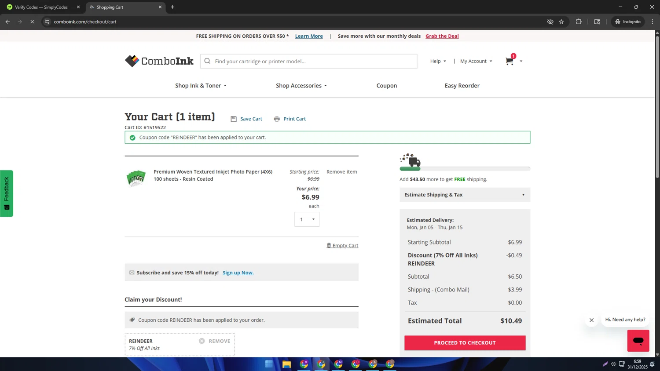This screenshot has width=660, height=371.
Task: Click REMOVE for REINDEER coupon
Action: tap(220, 341)
